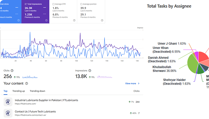Uncheck the Total impressions checkbox
This screenshot has height=119, width=209.
(26, 4)
